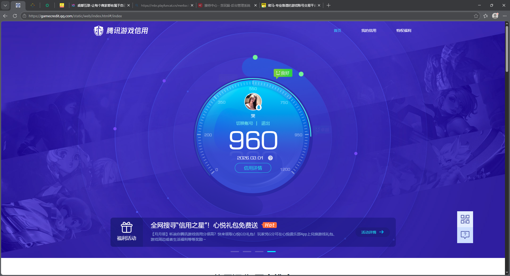The image size is (510, 276).
Task: Click the user avatar in the credit gauge
Action: [x=253, y=102]
